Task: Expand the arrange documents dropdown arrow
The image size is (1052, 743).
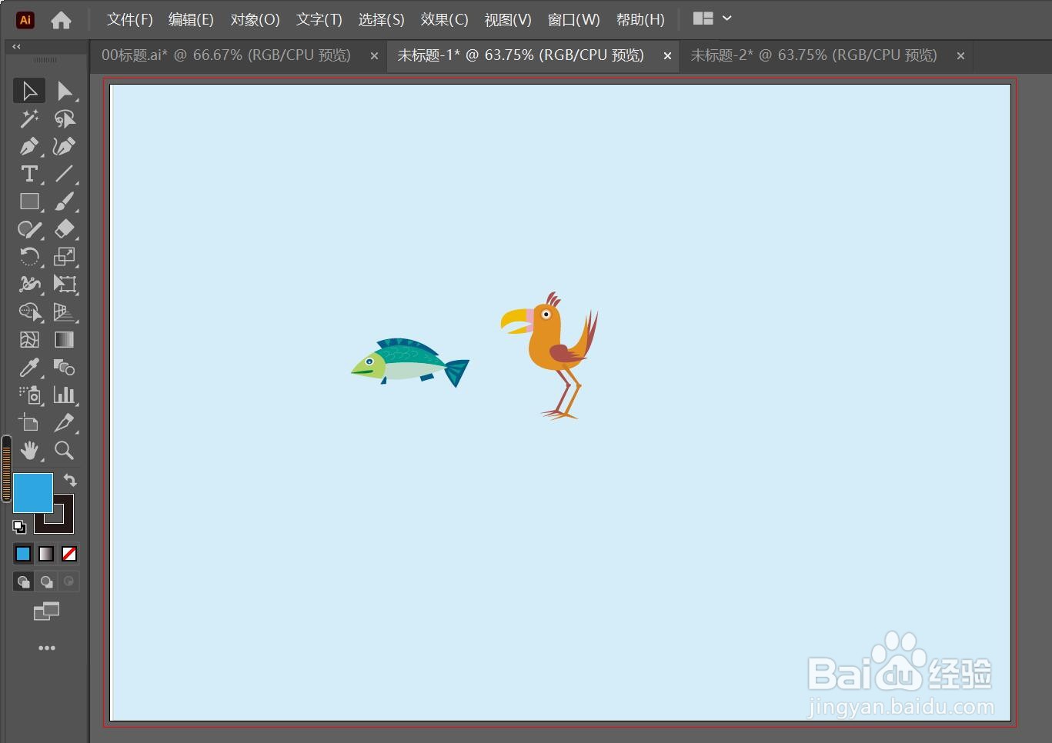Action: (x=726, y=18)
